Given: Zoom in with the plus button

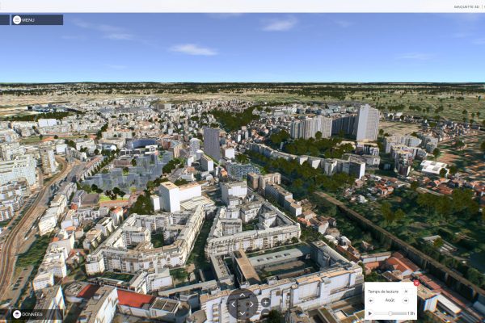Looking at the screenshot, I should coord(265,303).
